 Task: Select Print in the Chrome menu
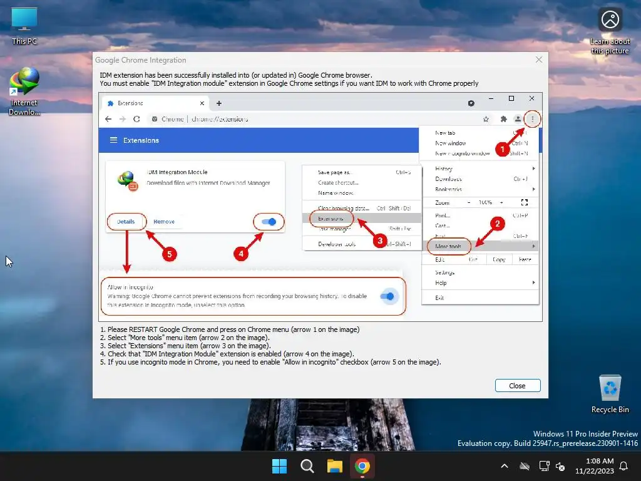point(480,215)
